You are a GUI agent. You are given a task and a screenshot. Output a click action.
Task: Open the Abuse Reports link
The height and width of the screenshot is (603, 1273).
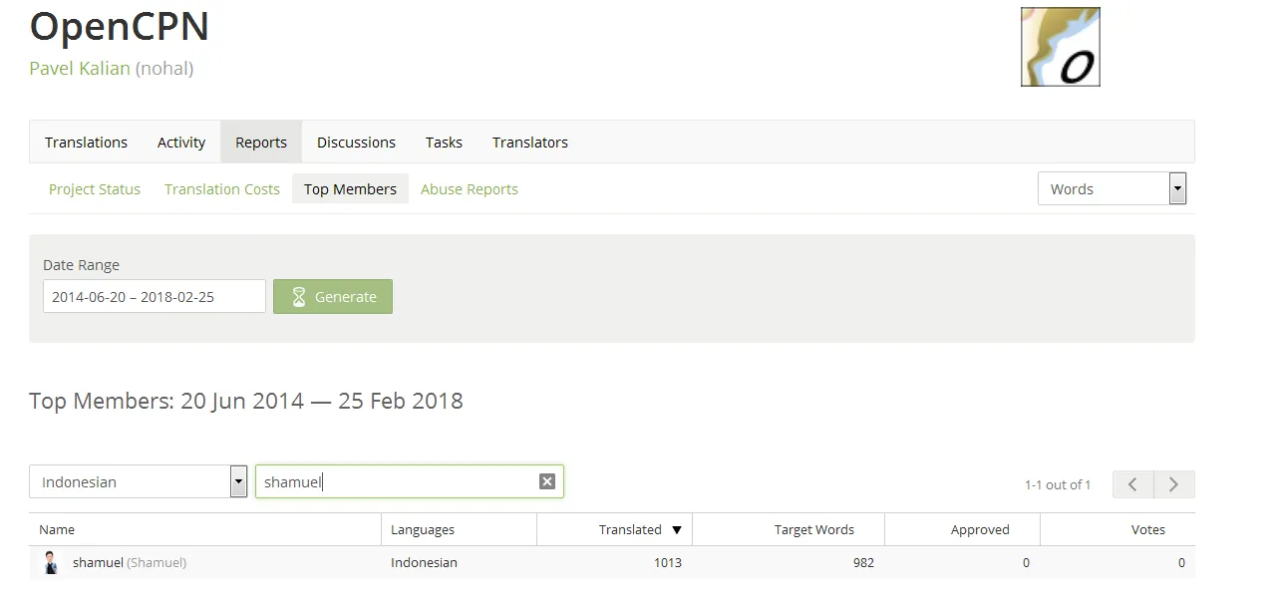[470, 189]
